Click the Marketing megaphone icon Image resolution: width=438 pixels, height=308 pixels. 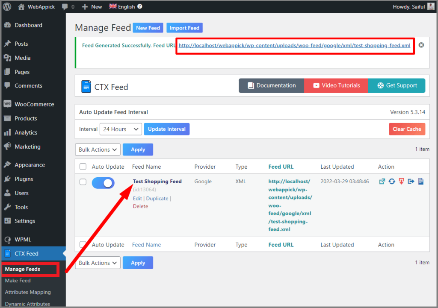(x=8, y=146)
